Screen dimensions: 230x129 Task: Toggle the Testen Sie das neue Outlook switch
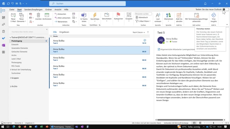226,10
